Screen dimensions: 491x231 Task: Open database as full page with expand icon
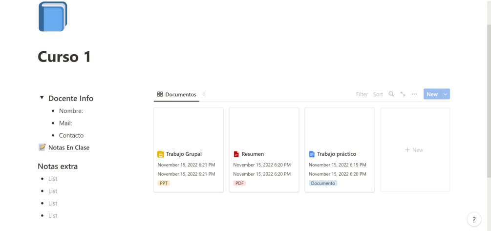pos(403,94)
